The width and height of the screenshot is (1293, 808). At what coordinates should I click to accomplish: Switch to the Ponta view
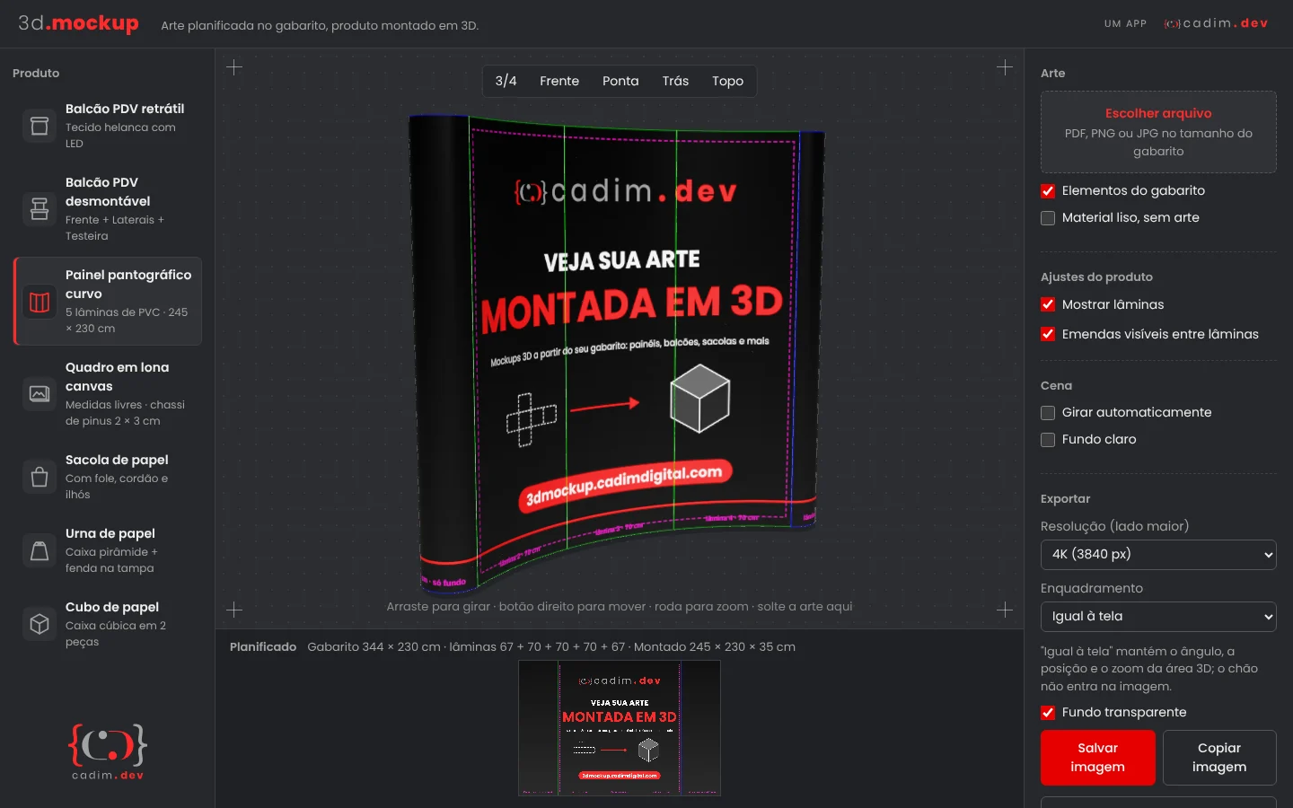click(x=620, y=81)
